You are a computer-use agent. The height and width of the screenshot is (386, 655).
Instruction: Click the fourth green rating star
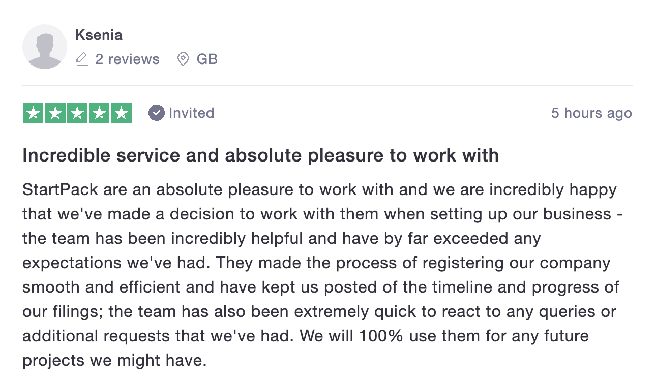[99, 113]
